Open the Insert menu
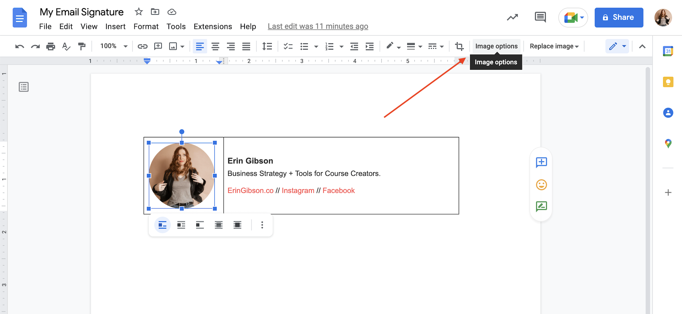 click(x=115, y=27)
